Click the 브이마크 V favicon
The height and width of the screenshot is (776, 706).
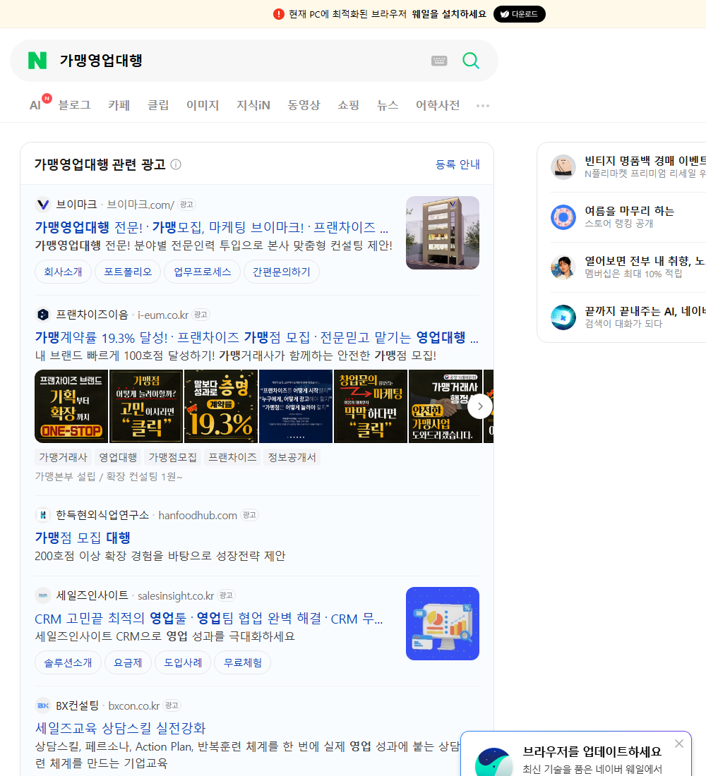coord(43,205)
